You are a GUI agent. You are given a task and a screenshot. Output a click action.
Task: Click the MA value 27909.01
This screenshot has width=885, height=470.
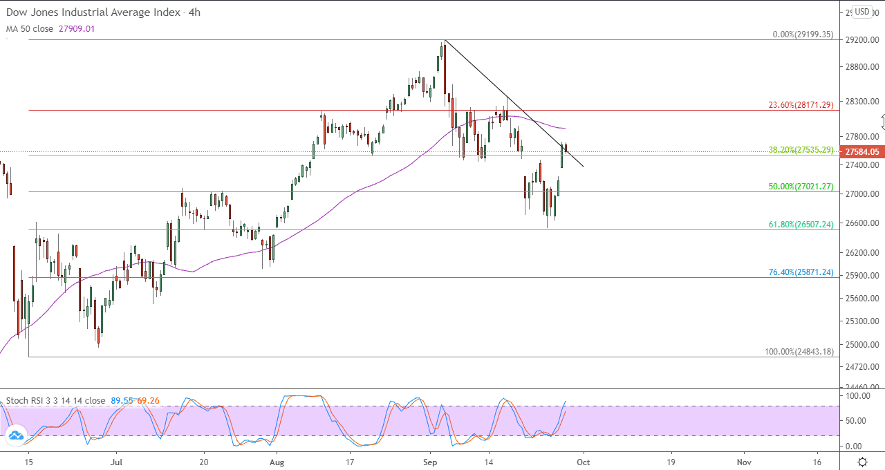click(78, 29)
